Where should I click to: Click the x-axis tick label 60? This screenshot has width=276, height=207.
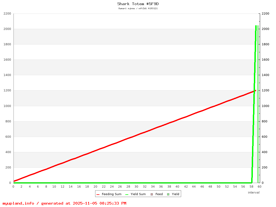[259, 187]
